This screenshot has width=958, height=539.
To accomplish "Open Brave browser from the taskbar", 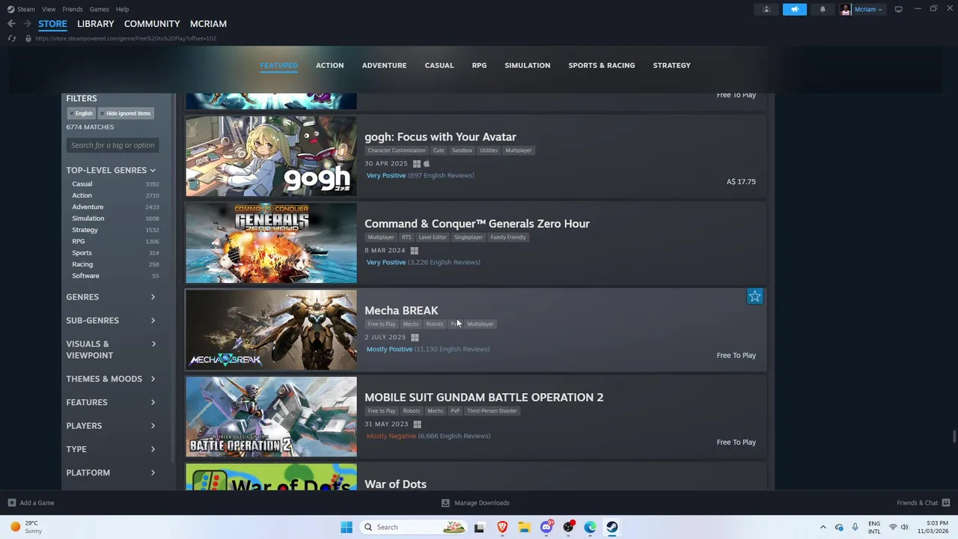I will pyautogui.click(x=502, y=527).
